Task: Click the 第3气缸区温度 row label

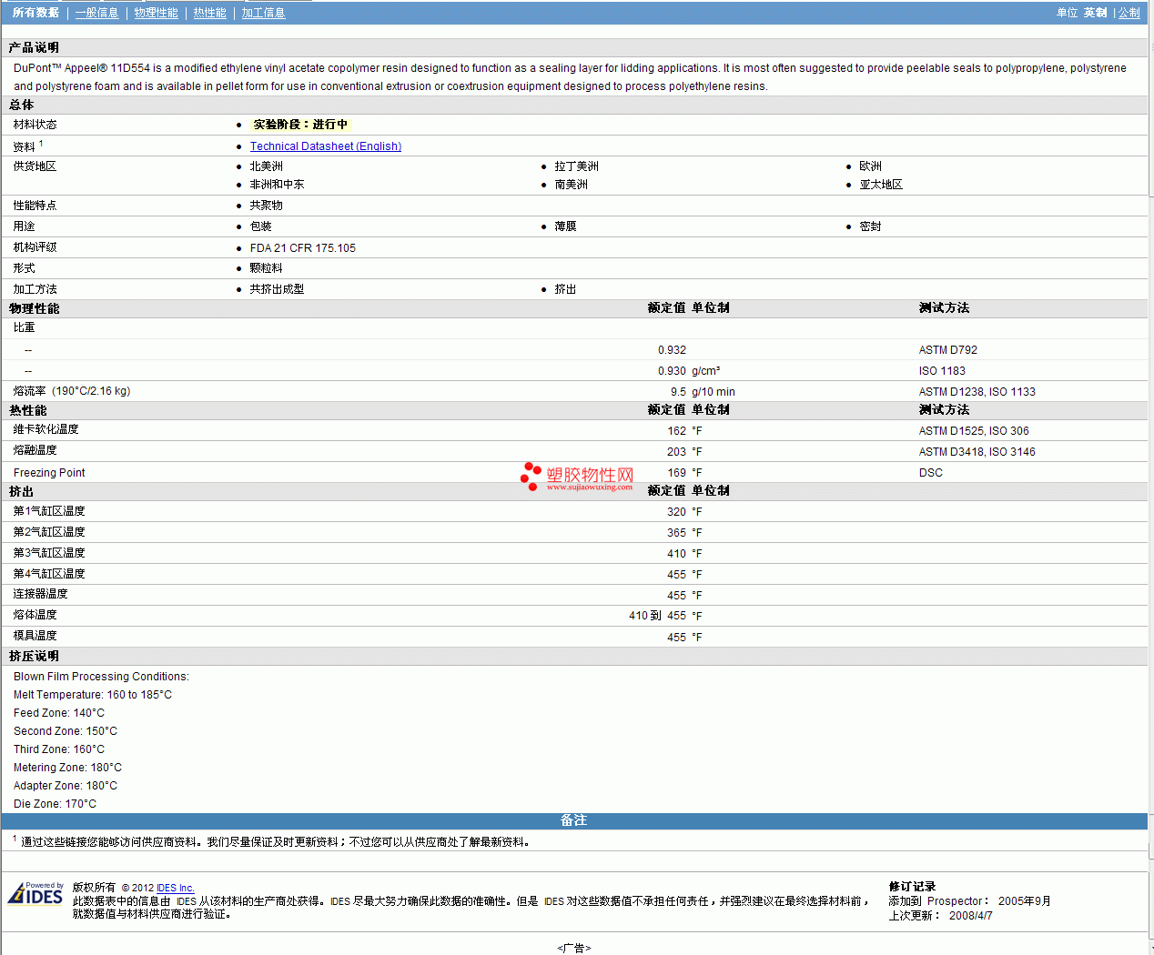Action: coord(49,553)
